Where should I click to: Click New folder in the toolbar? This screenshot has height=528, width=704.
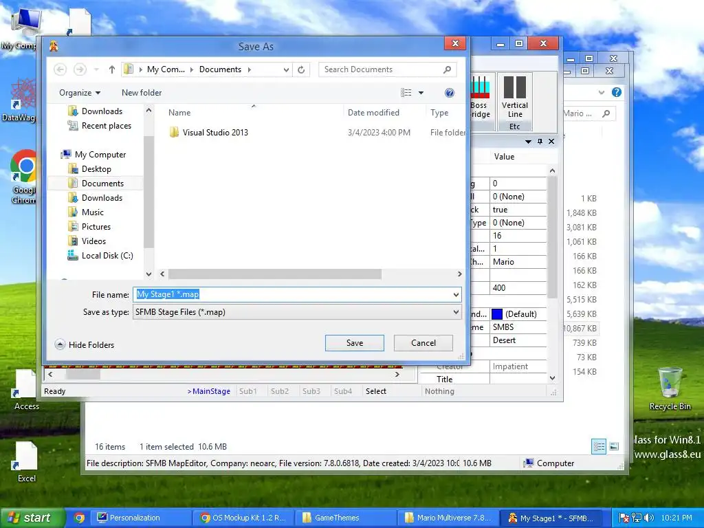[142, 93]
